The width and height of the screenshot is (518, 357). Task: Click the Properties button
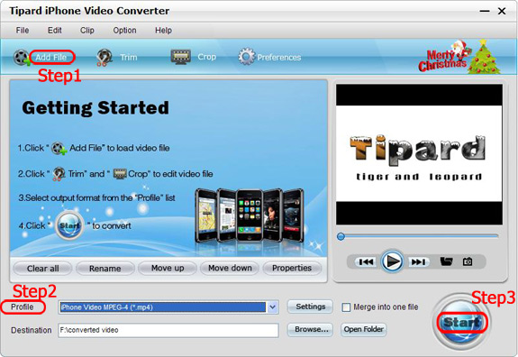(x=292, y=268)
